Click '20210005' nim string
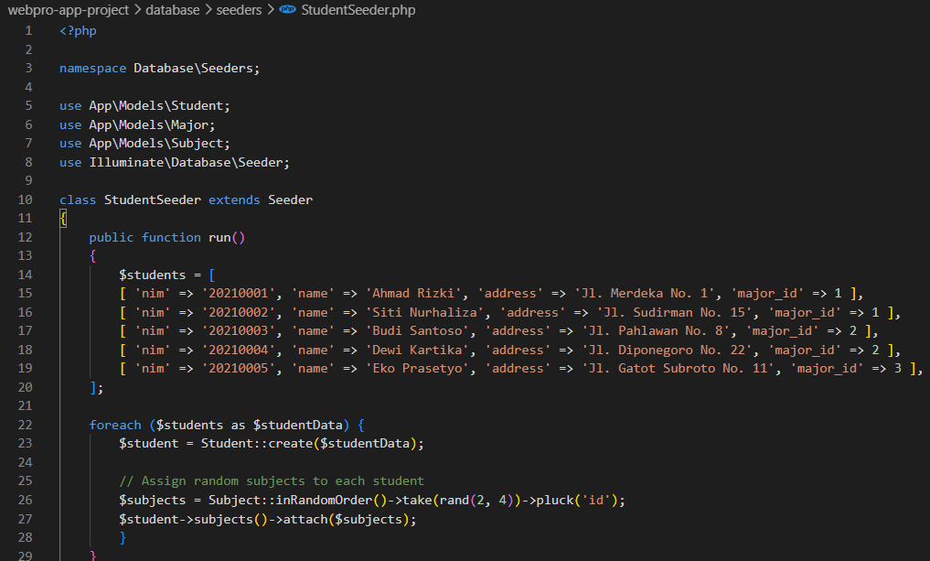The width and height of the screenshot is (930, 561). (239, 369)
